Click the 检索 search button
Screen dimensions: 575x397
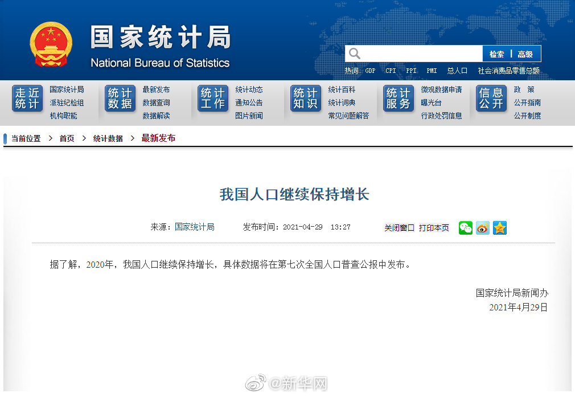click(497, 53)
